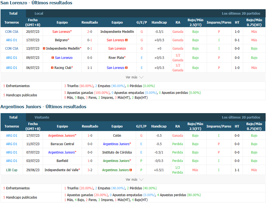The image size is (267, 204).
Task: Click '3 Triunfos (60.00%)' summary text
Action: coord(79,86)
